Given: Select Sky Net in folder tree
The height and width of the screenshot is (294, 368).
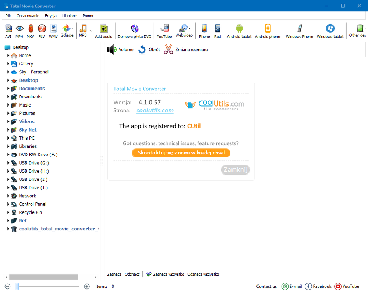Looking at the screenshot, I should click(28, 130).
